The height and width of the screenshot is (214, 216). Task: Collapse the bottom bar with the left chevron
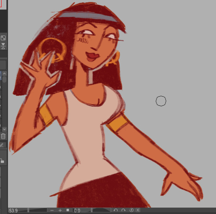pos(138,210)
